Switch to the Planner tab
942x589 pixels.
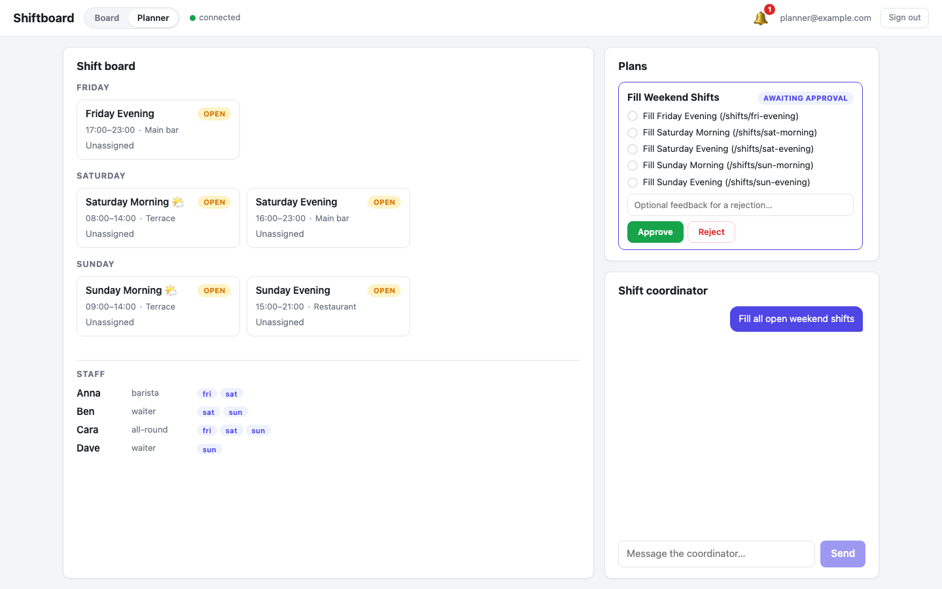(153, 18)
